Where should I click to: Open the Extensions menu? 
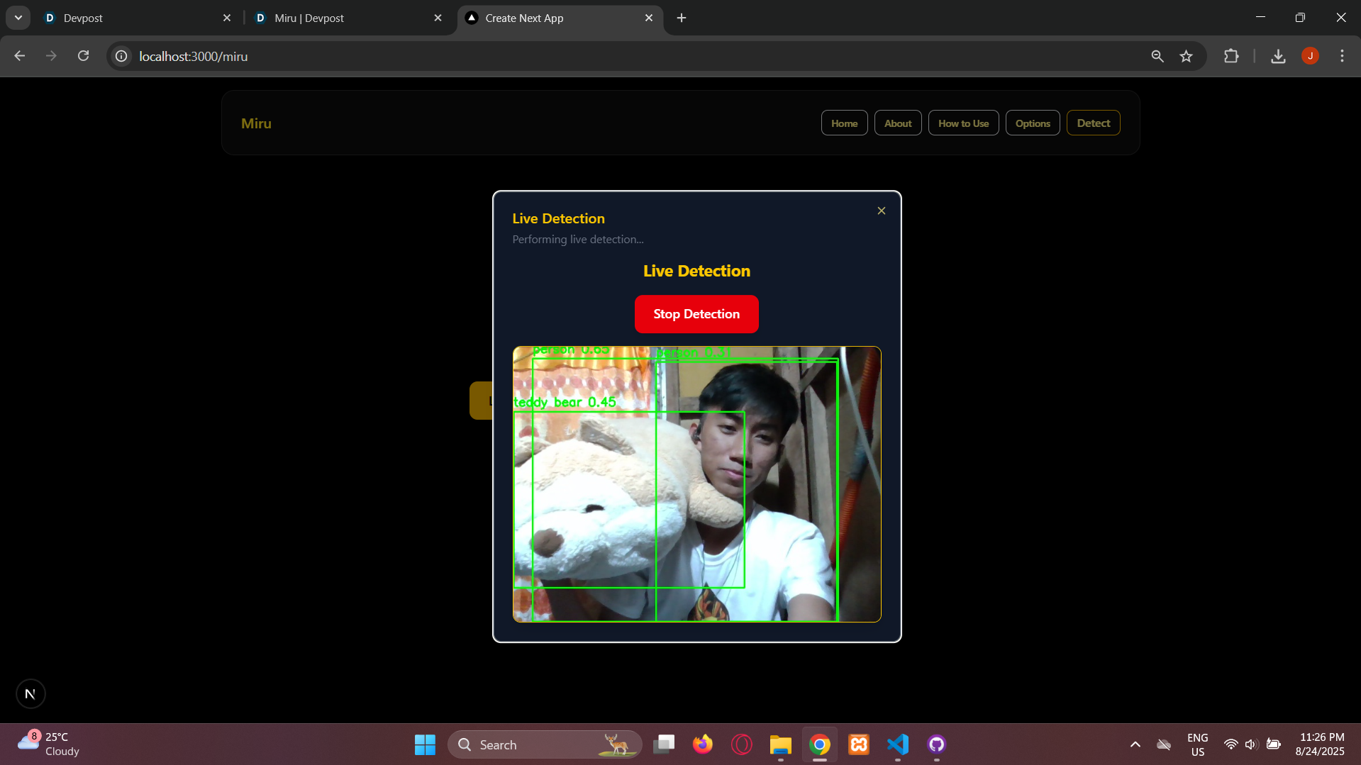coord(1231,56)
